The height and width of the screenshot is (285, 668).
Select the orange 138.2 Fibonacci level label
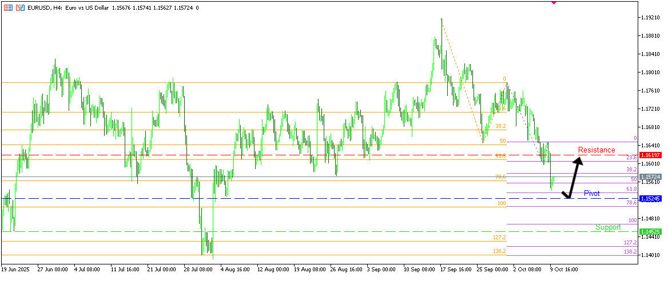[x=499, y=251]
